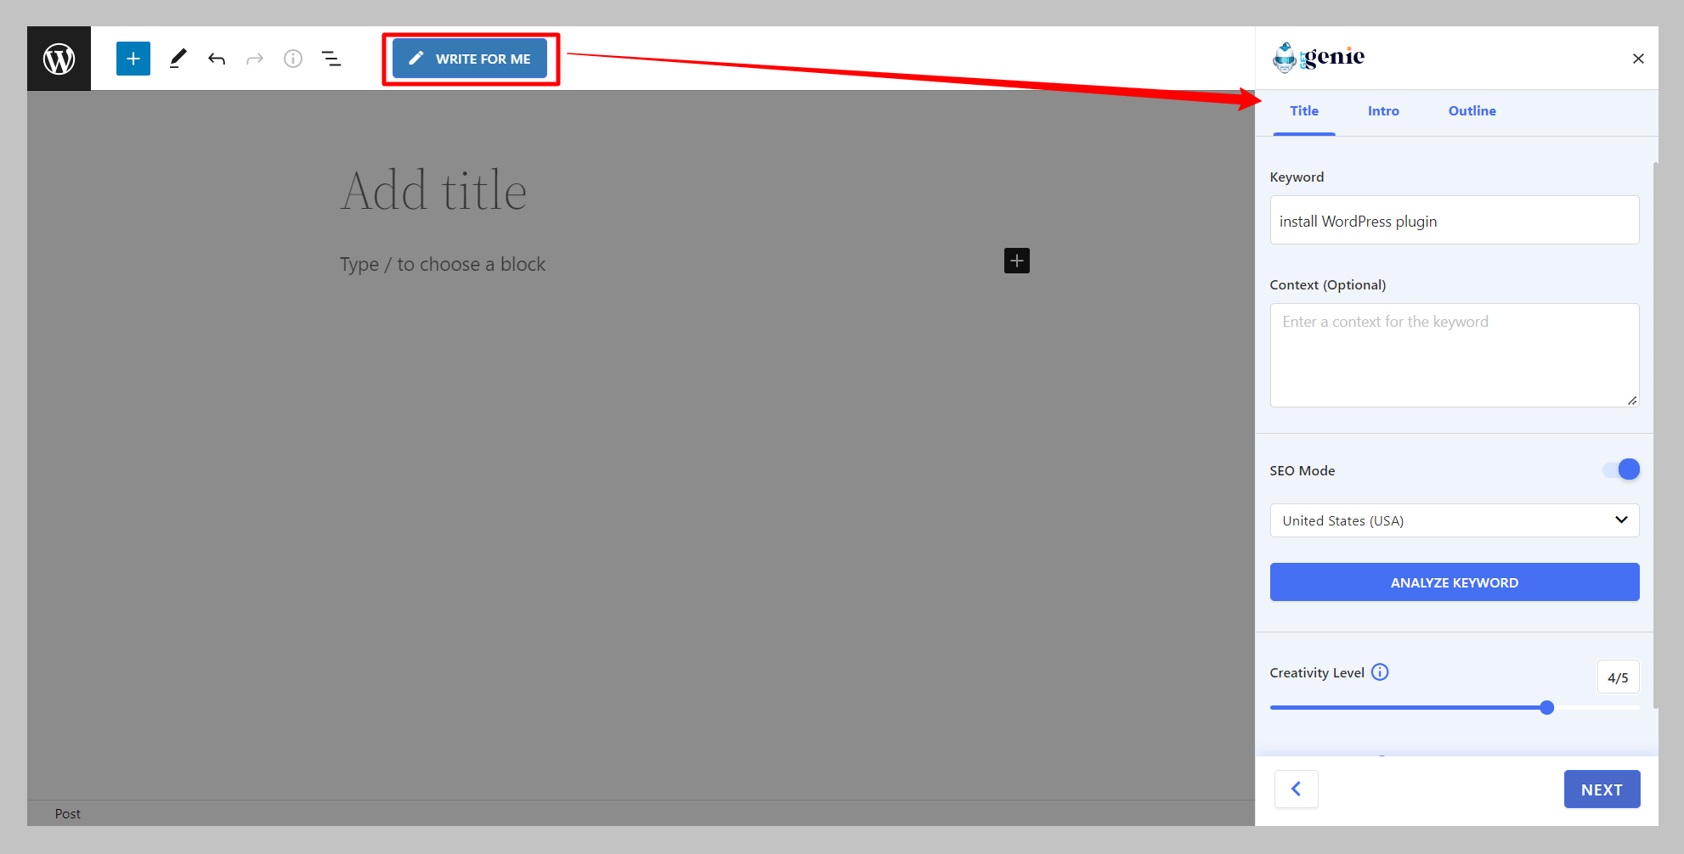1684x854 pixels.
Task: Open the block inserter plus button
Action: click(x=133, y=59)
